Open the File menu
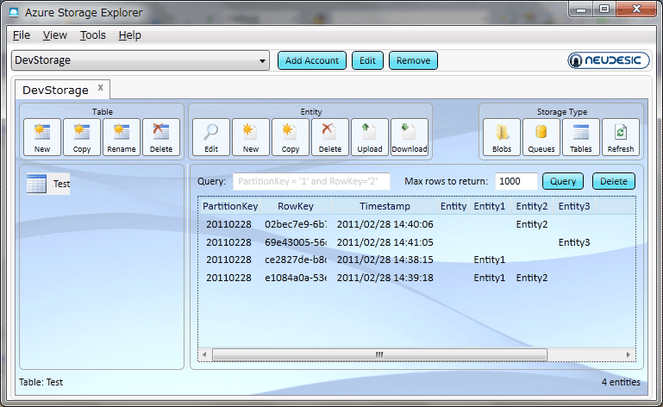Screen dimensions: 663x407 pos(22,35)
